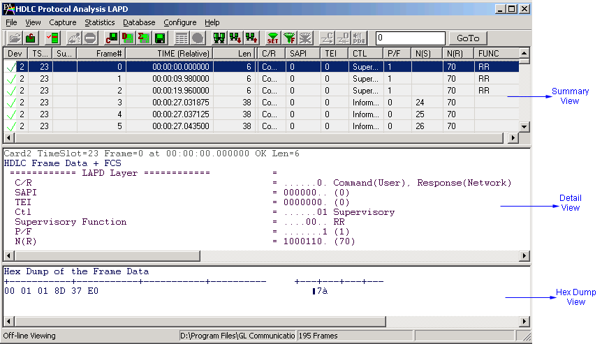Open the Capture menu
This screenshot has width=602, height=344.
point(63,22)
